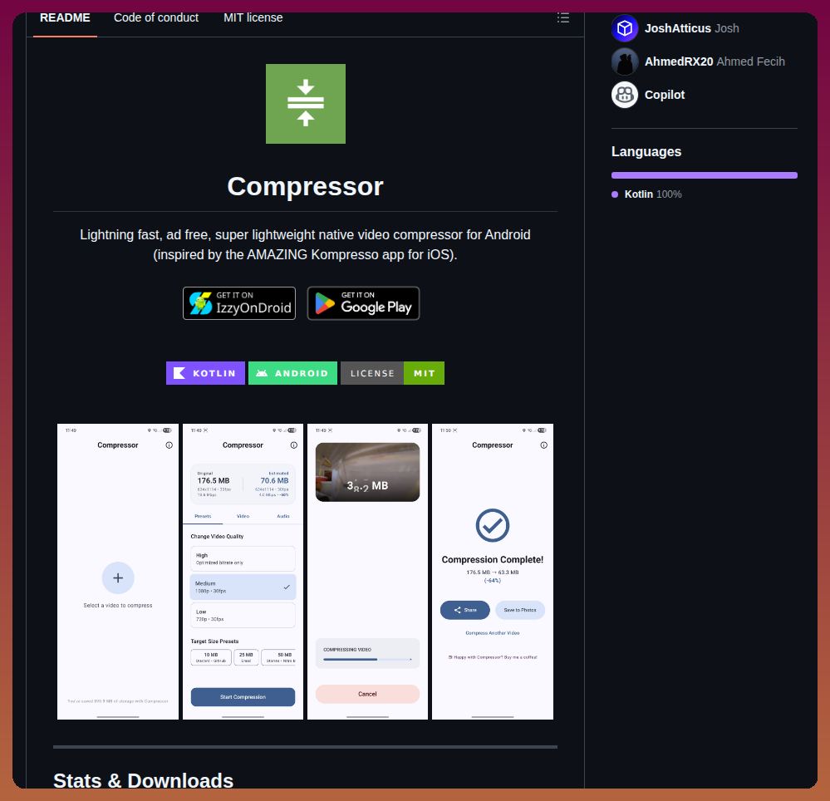Click the checkmark icon in Compression Complete screenshot

(x=493, y=525)
